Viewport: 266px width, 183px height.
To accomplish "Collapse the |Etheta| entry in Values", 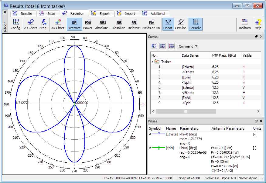I will (150, 134).
